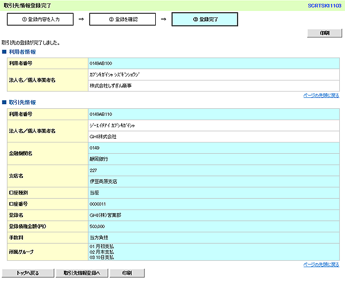This screenshot has width=345, height=281.
Task: Click the 取引先情報 section heading
Action: (x=22, y=102)
